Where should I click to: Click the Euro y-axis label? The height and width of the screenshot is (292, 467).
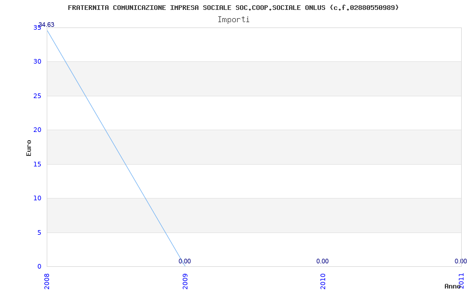[29, 148]
